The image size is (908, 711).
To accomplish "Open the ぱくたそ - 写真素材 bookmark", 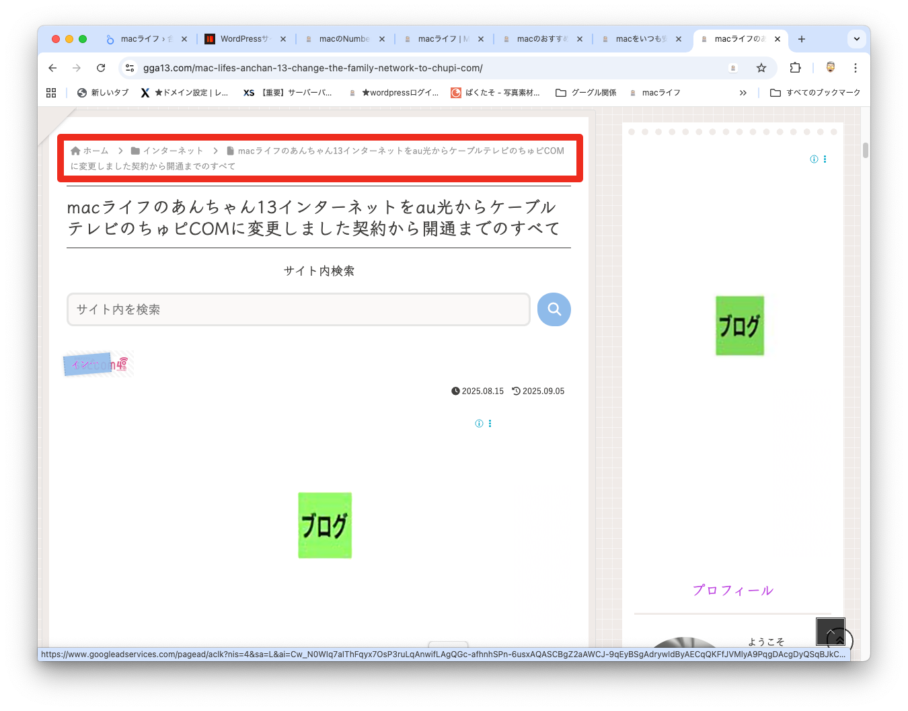I will (496, 93).
